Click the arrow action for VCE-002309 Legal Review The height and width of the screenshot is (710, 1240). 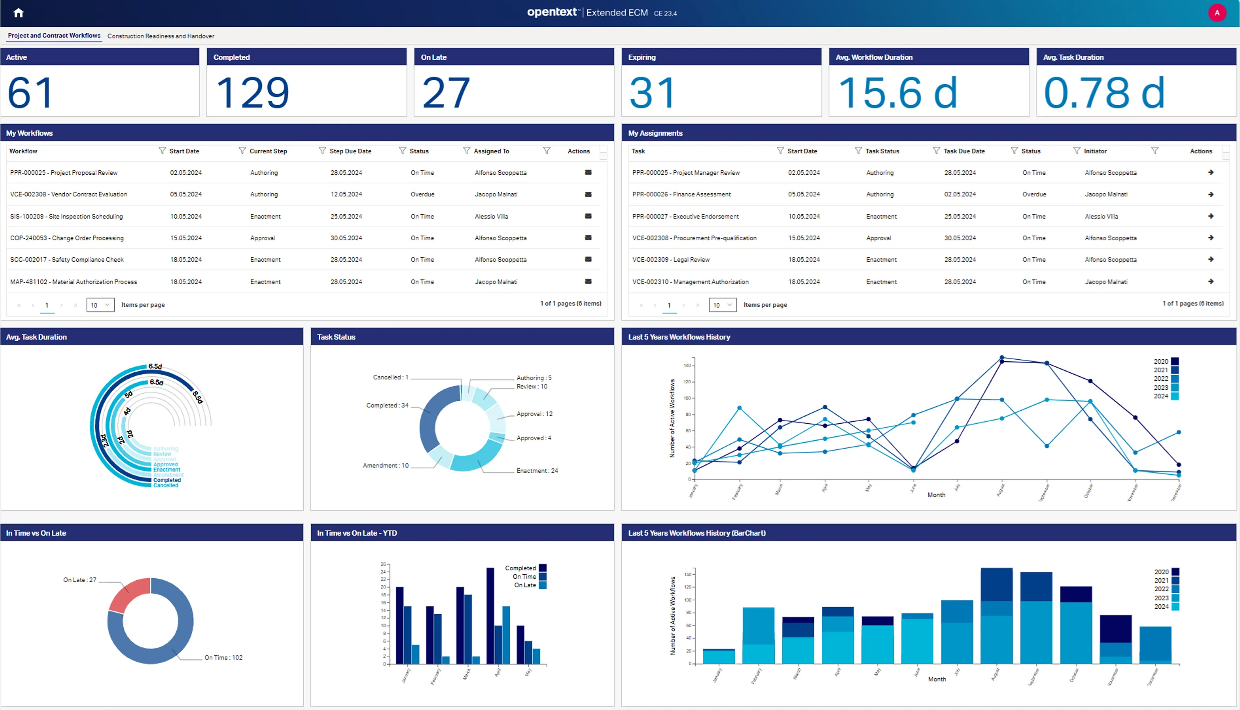point(1211,260)
